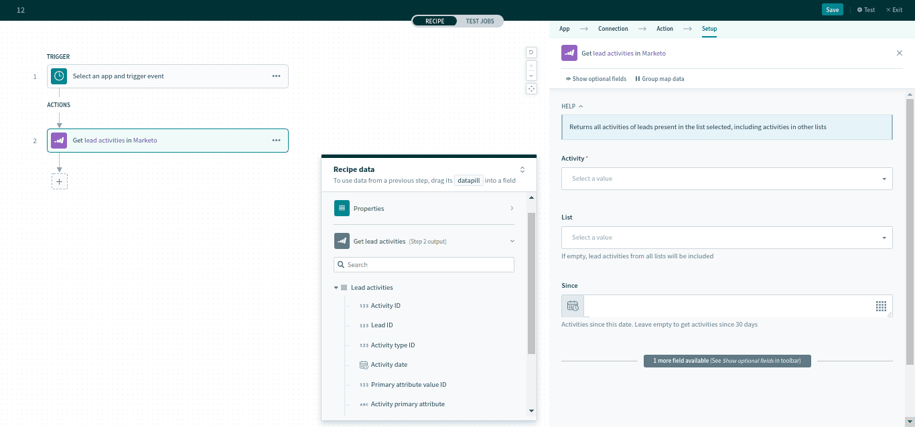The image size is (915, 427).
Task: Click the fit-to-screen canvas icon
Action: (x=531, y=88)
